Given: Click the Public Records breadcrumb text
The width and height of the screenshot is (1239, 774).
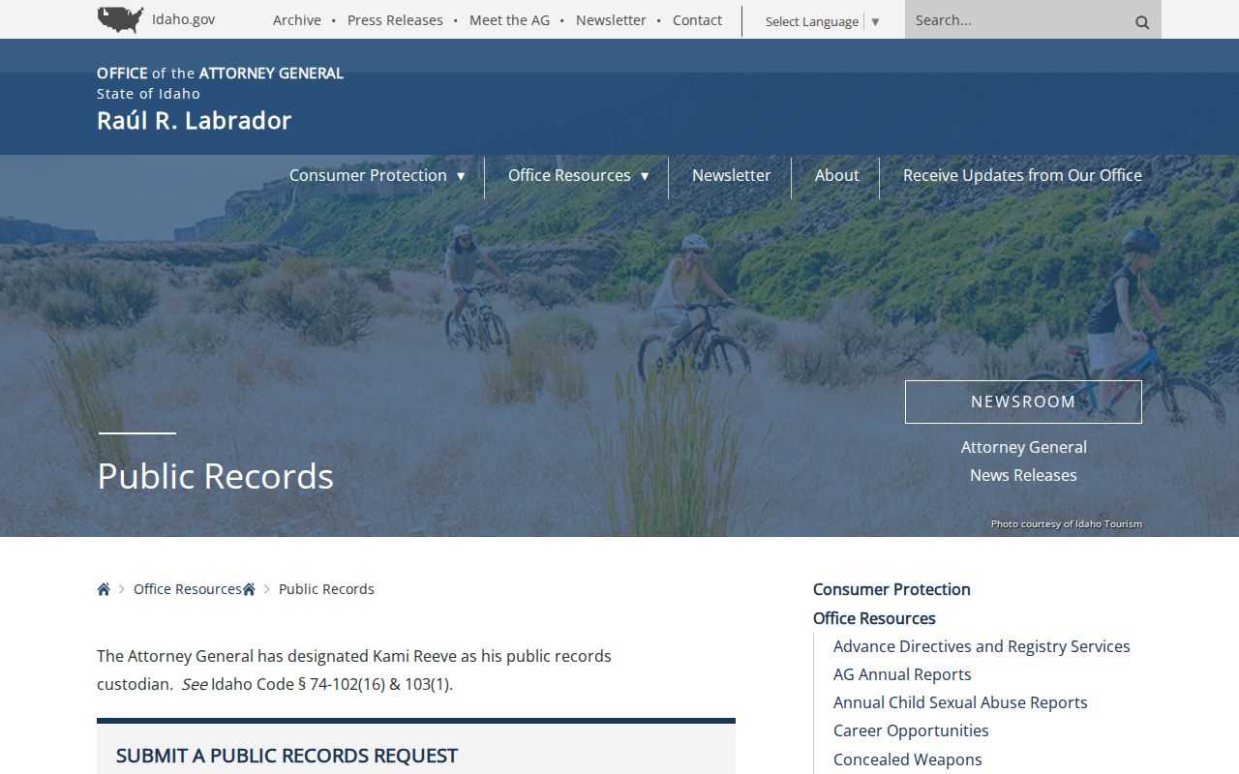Looking at the screenshot, I should [x=326, y=589].
